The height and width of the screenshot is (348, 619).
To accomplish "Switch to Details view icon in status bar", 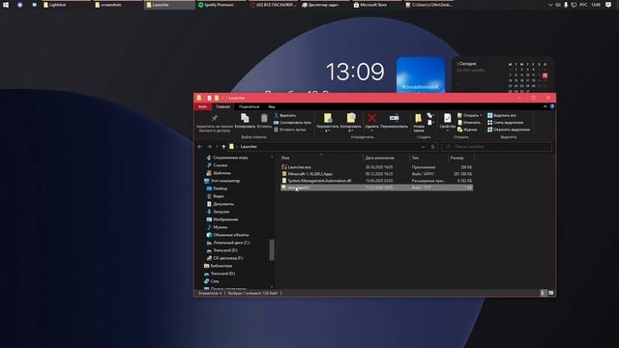I will [543, 293].
